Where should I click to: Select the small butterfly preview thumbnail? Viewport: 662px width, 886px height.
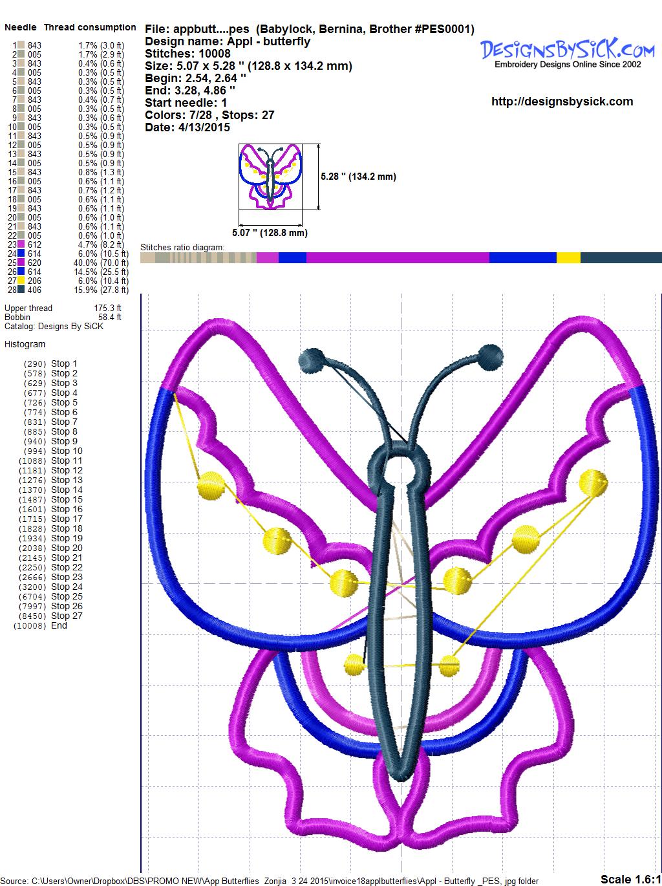(271, 177)
